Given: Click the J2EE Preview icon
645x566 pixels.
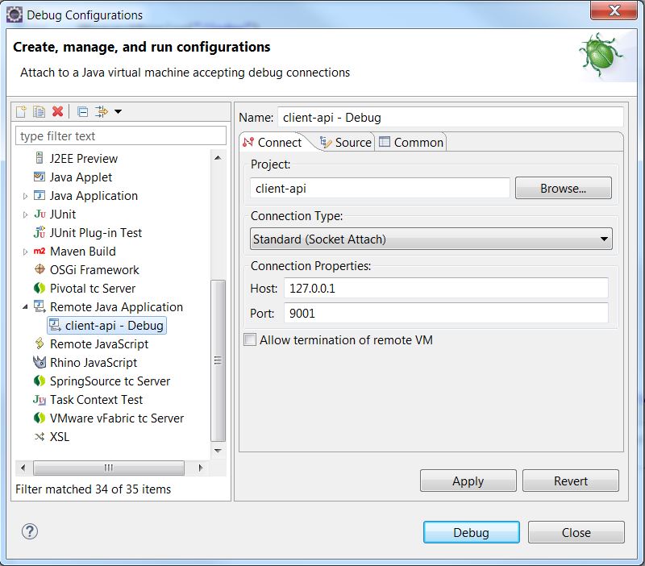Looking at the screenshot, I should (x=40, y=158).
